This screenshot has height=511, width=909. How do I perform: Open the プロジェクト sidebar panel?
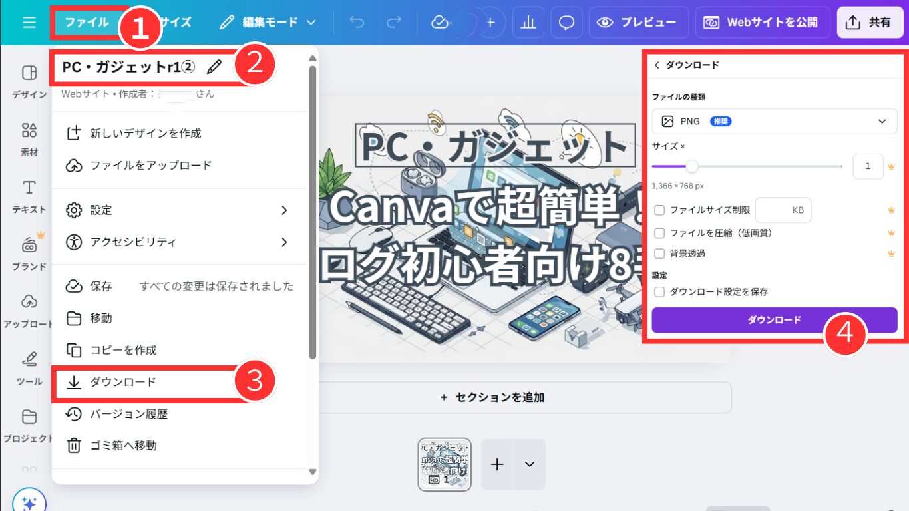[x=29, y=425]
